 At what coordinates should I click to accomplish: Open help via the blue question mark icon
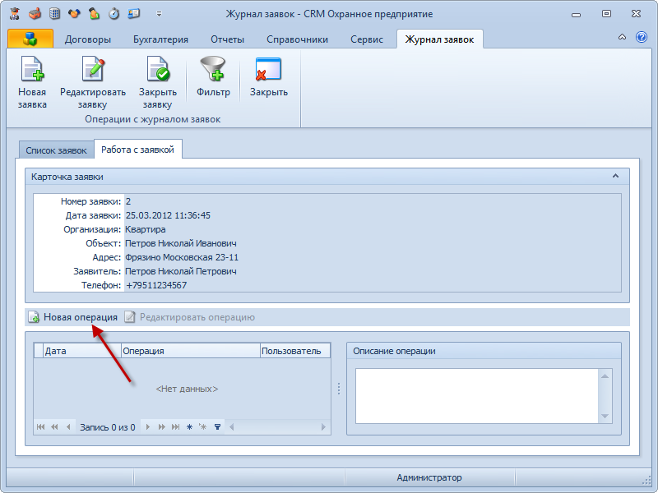pyautogui.click(x=642, y=37)
